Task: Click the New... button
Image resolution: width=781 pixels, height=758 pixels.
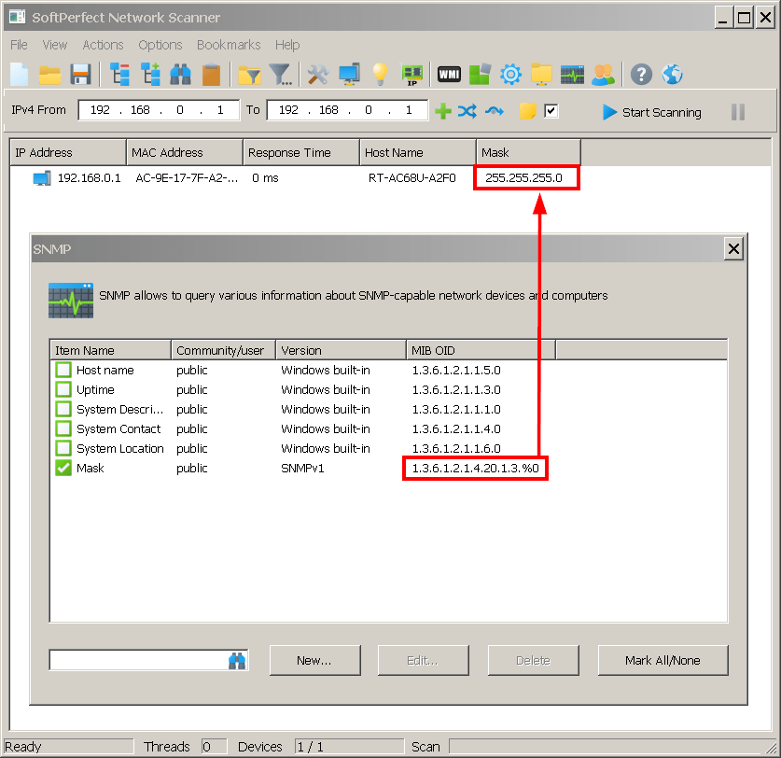Action: pos(314,660)
